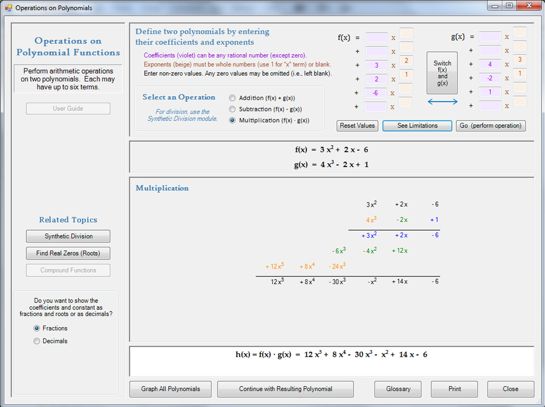The image size is (545, 407).
Task: Choose the Multiplication radio option
Action: pos(233,121)
